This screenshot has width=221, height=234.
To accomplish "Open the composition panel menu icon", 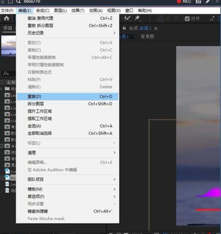I will 156,28.
